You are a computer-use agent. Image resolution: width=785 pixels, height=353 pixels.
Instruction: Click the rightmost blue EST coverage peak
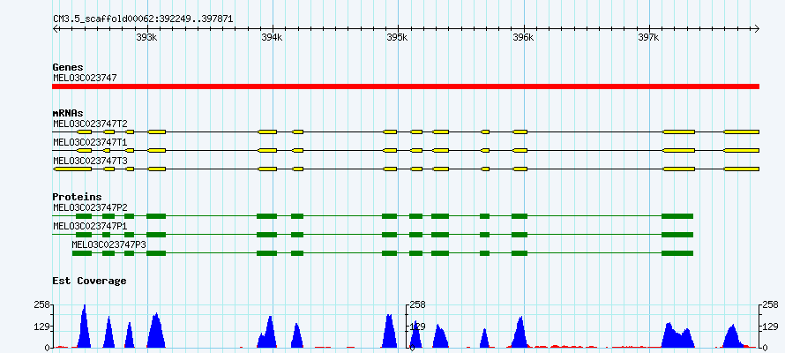point(732,337)
